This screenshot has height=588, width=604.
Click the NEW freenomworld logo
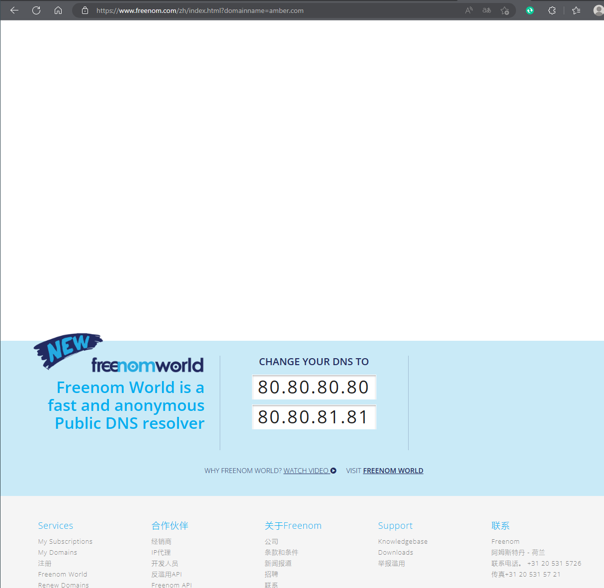click(119, 353)
